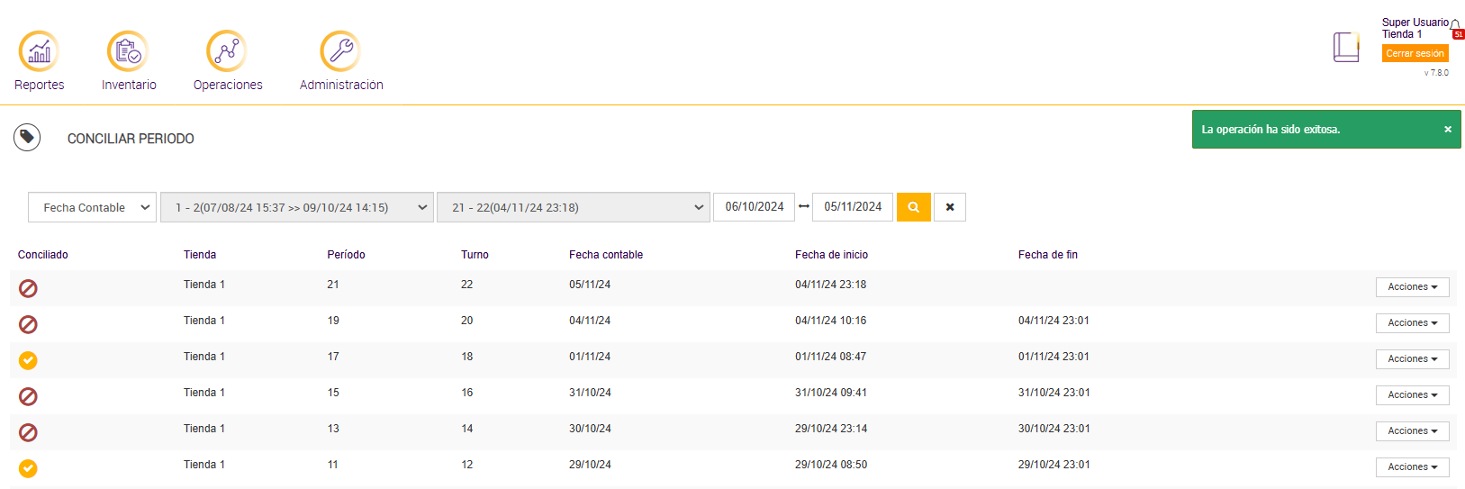Click the tag icon beside Conciliar Periodo

[27, 137]
